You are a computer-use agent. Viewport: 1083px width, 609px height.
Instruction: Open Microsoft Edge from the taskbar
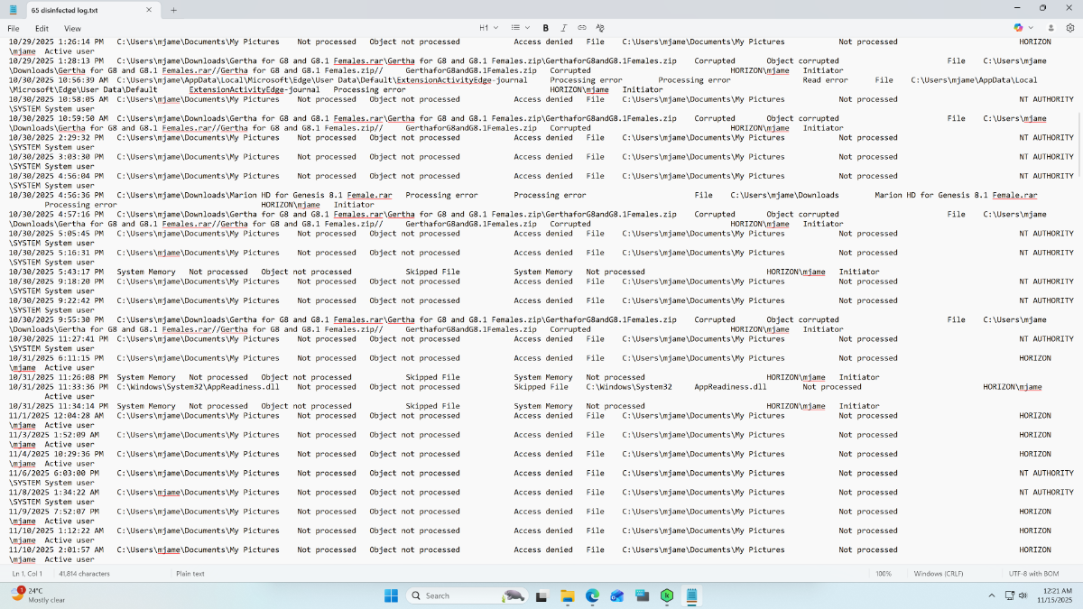point(592,595)
